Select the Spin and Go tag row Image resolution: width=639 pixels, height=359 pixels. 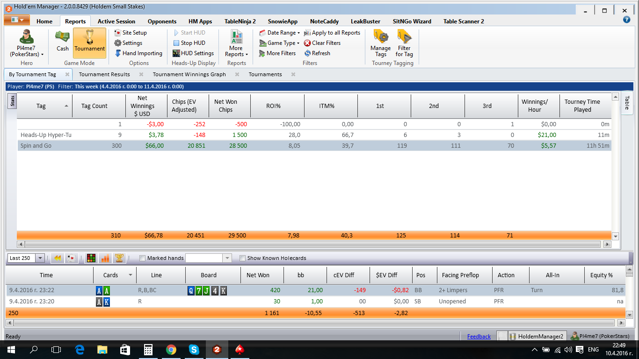pos(314,146)
